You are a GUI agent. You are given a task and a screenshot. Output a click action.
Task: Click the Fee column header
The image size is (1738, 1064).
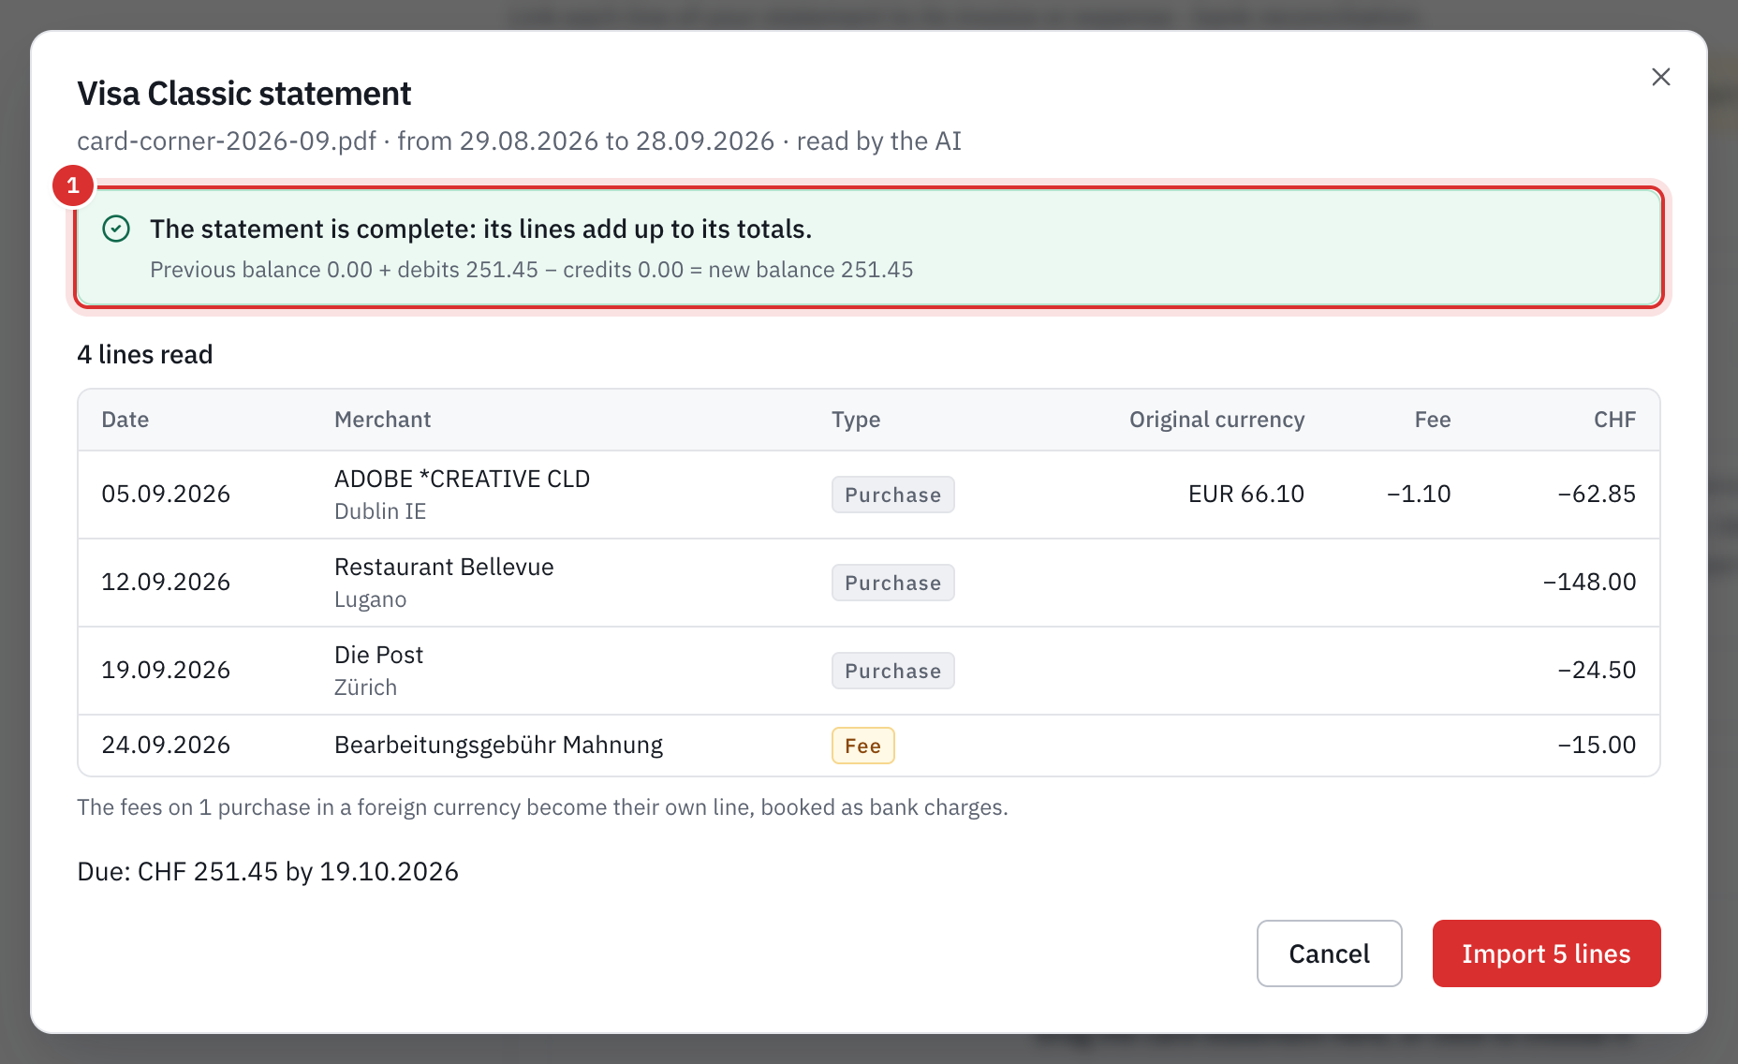(1432, 420)
